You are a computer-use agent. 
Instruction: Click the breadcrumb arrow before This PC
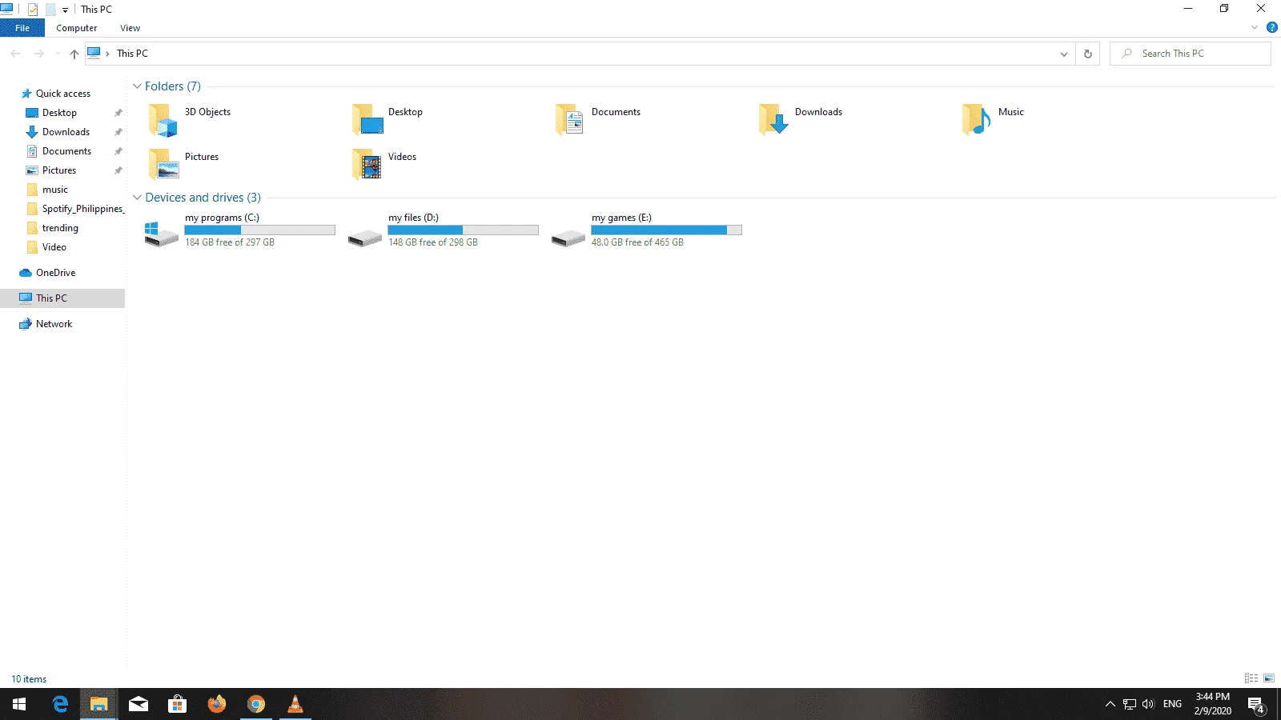tap(107, 54)
